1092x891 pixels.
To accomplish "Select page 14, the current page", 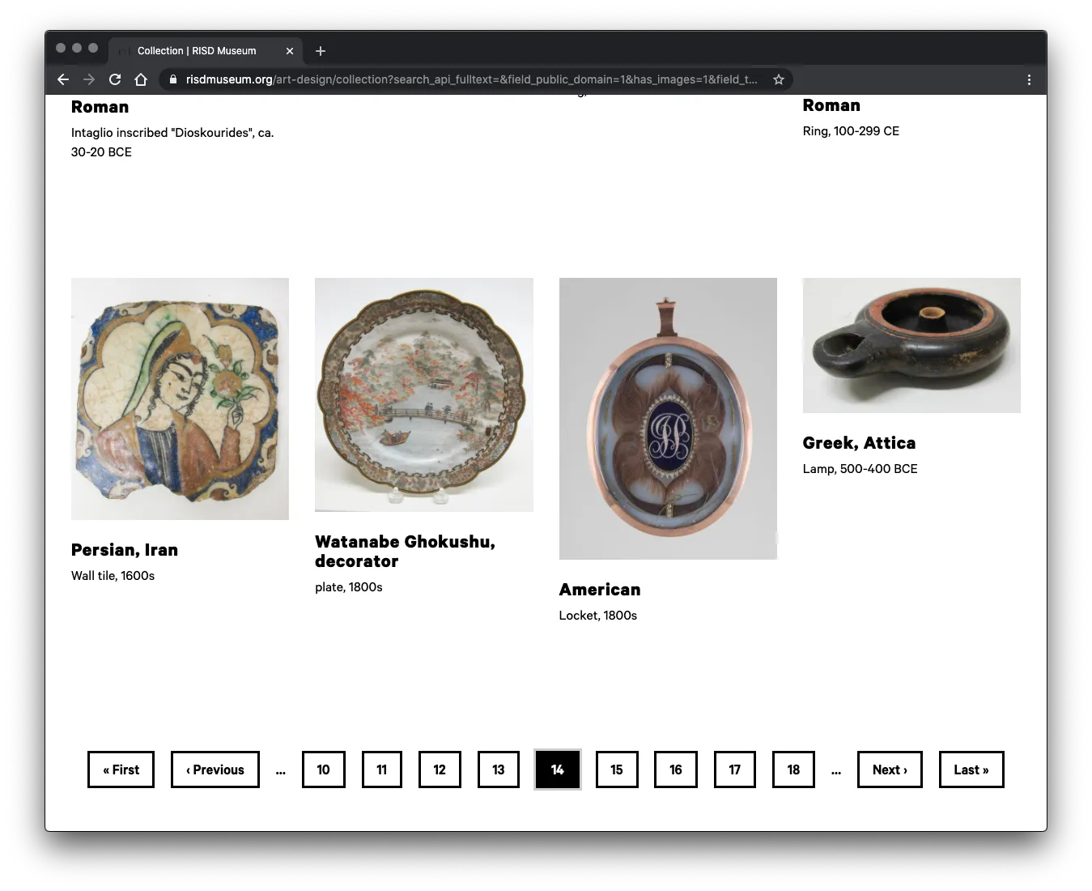I will pos(557,769).
